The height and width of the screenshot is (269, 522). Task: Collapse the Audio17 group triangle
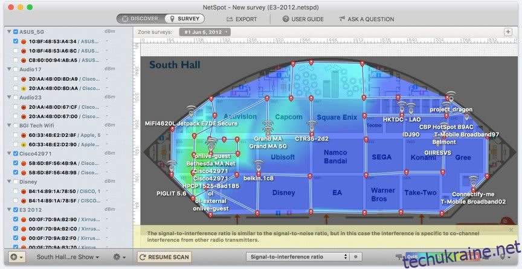click(x=9, y=69)
